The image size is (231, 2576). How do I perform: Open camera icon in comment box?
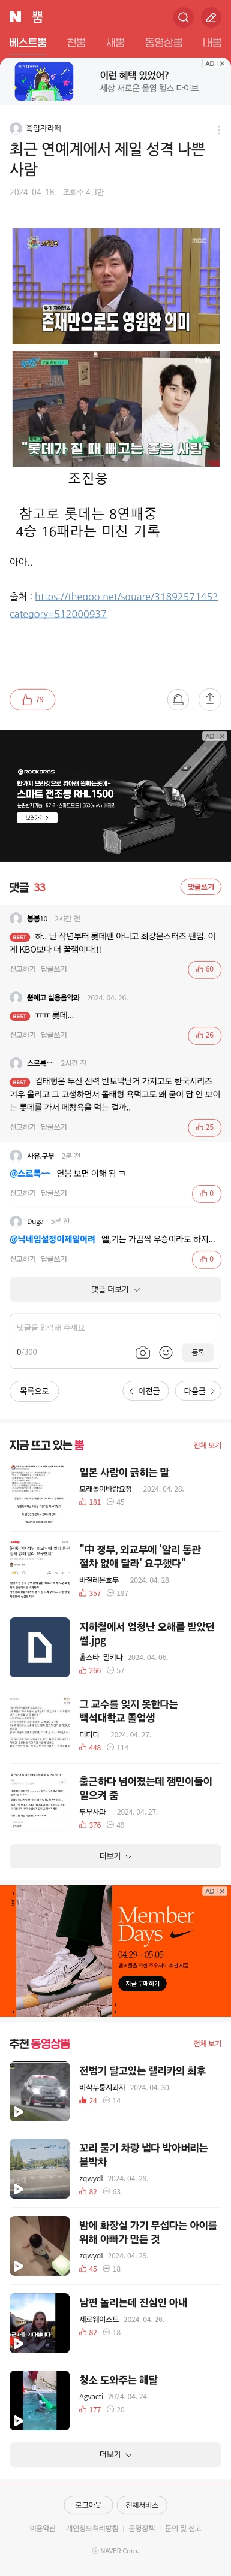tap(142, 1352)
